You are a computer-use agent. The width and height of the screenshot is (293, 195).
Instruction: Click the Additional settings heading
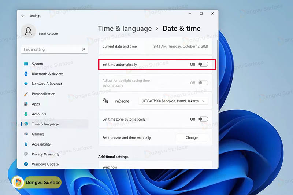coord(113,157)
